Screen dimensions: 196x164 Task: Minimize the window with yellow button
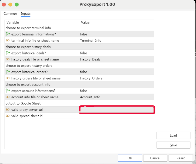(10, 4)
